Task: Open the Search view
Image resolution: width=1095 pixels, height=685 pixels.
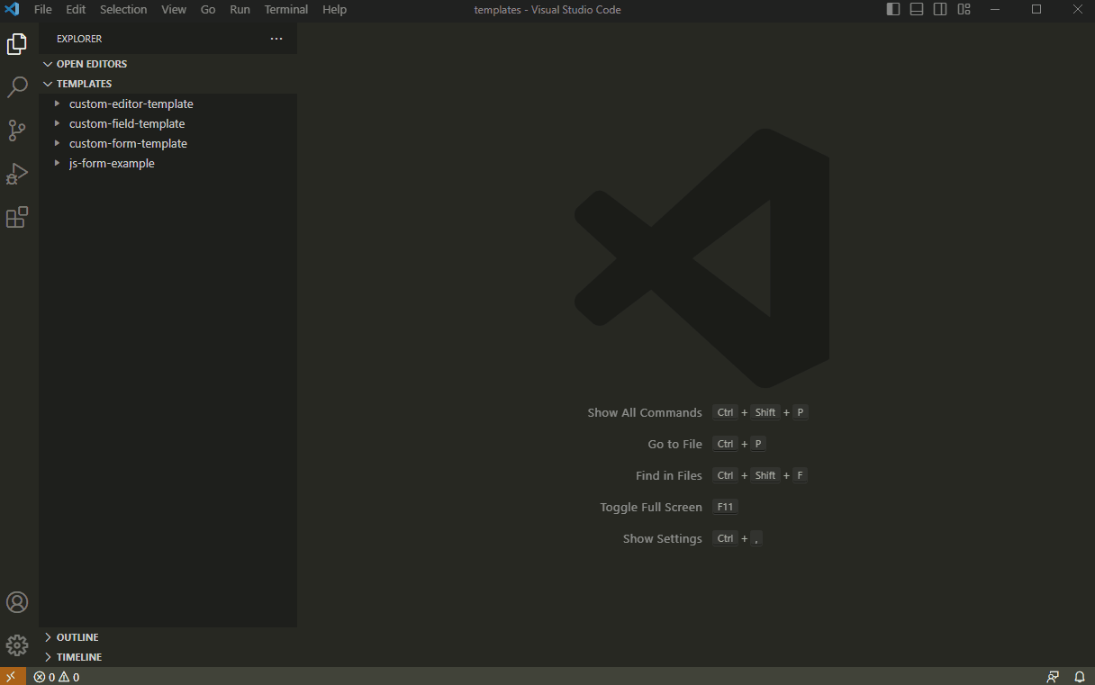Action: coord(16,86)
